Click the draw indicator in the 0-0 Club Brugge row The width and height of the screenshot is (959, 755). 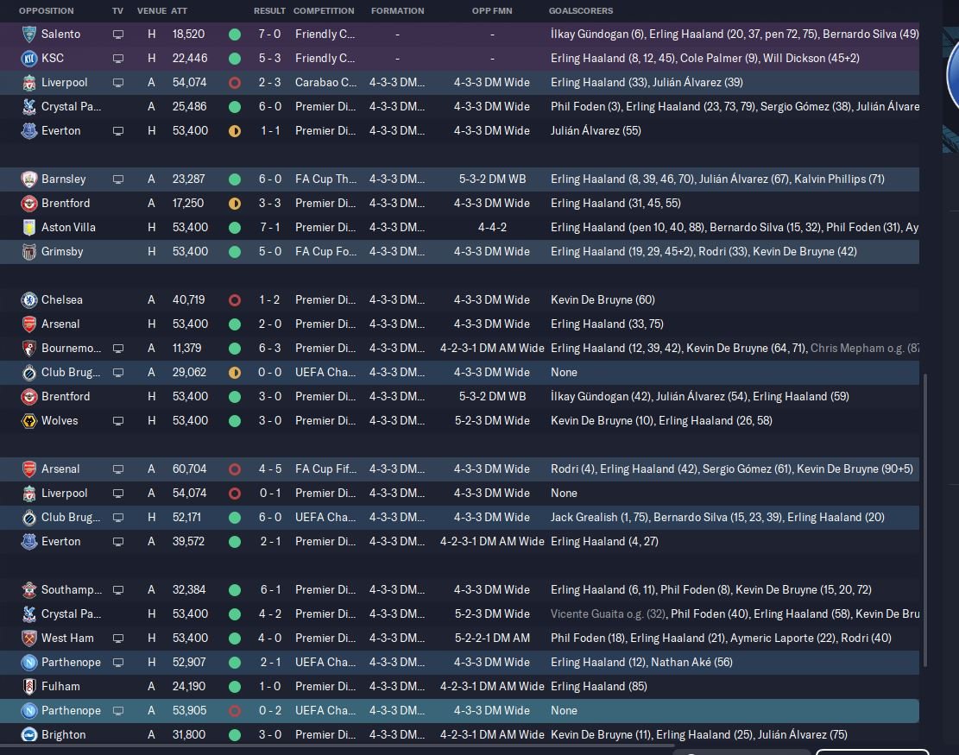pyautogui.click(x=234, y=373)
